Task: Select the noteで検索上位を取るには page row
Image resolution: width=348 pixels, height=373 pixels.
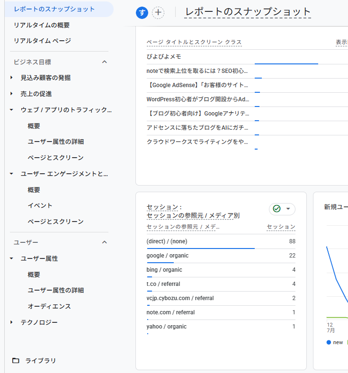Action: tap(197, 71)
